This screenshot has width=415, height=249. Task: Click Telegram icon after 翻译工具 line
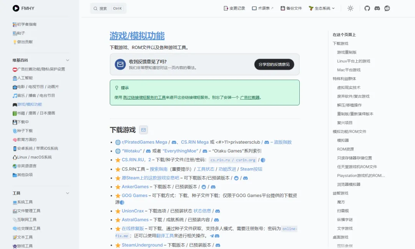click(x=212, y=236)
